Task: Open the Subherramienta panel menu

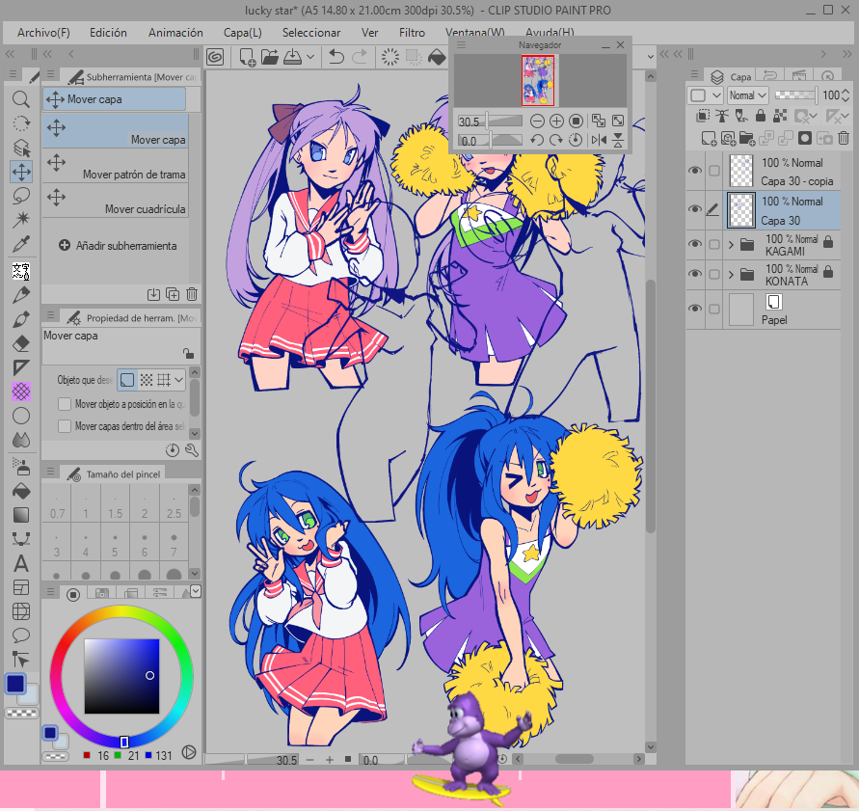Action: click(50, 74)
